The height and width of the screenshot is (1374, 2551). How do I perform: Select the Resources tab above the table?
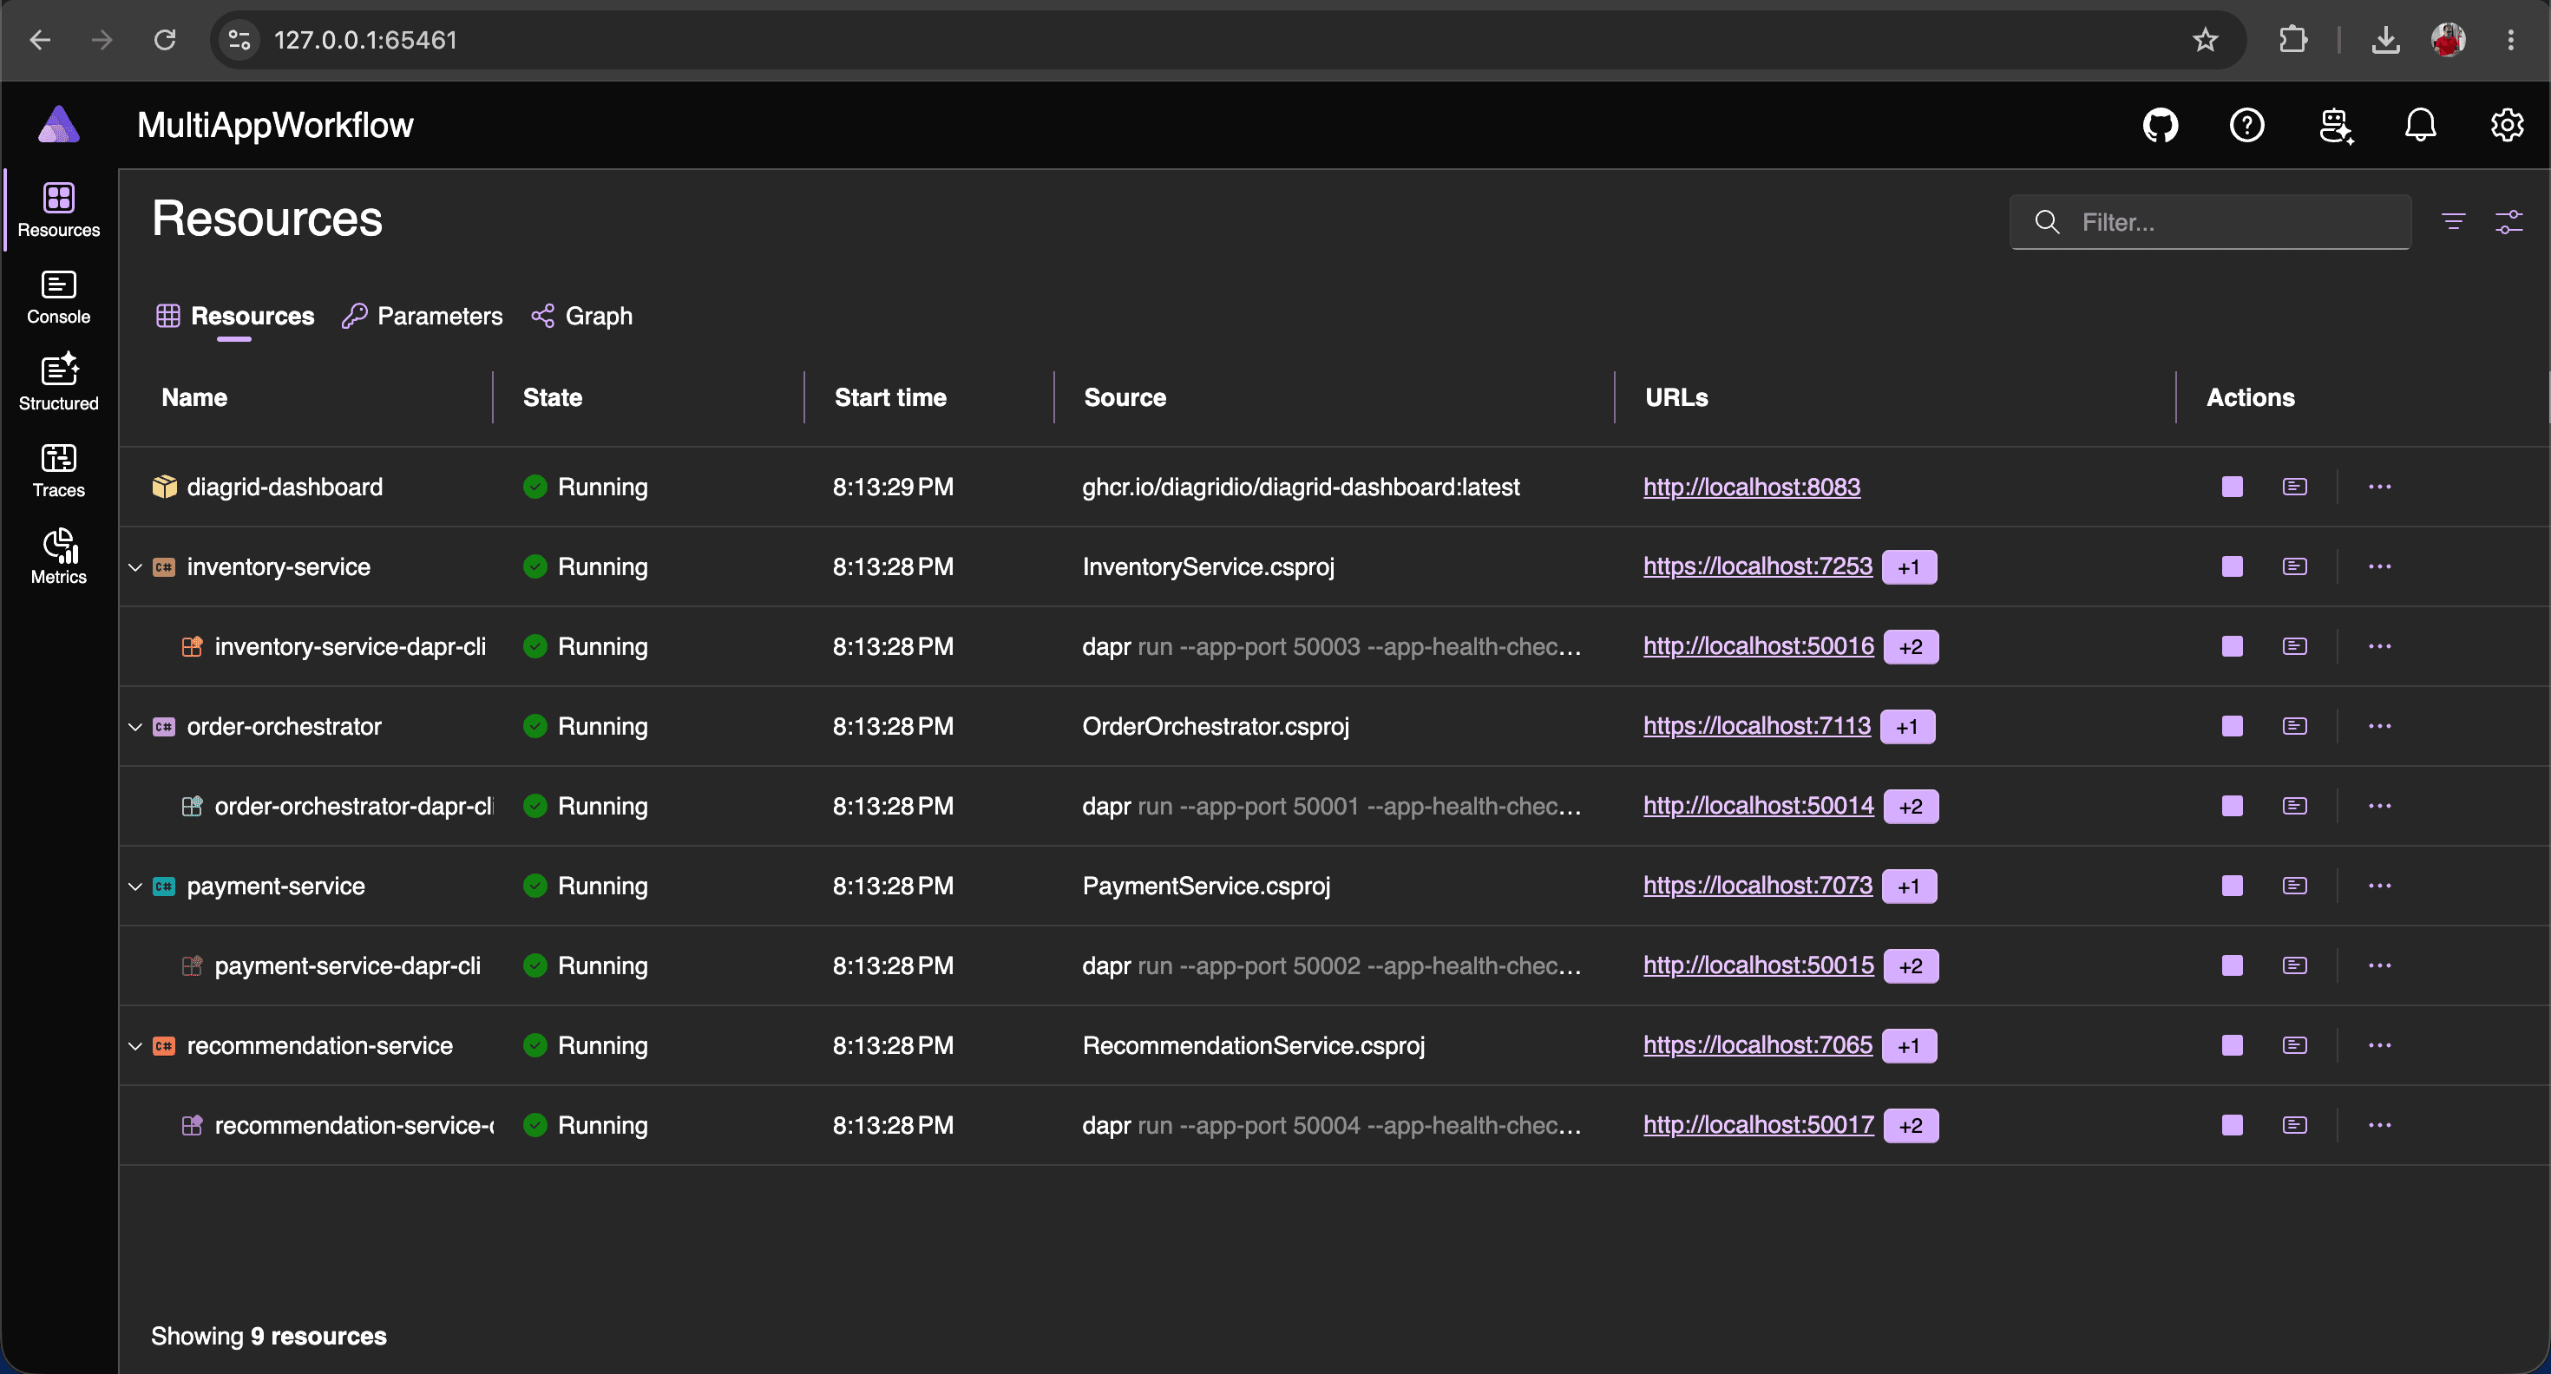click(236, 316)
